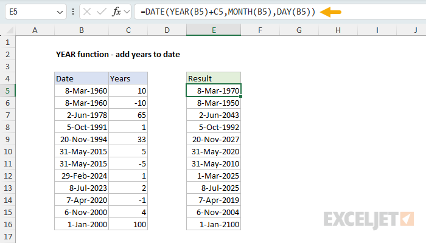Click the 'Years' header cell

(128, 78)
